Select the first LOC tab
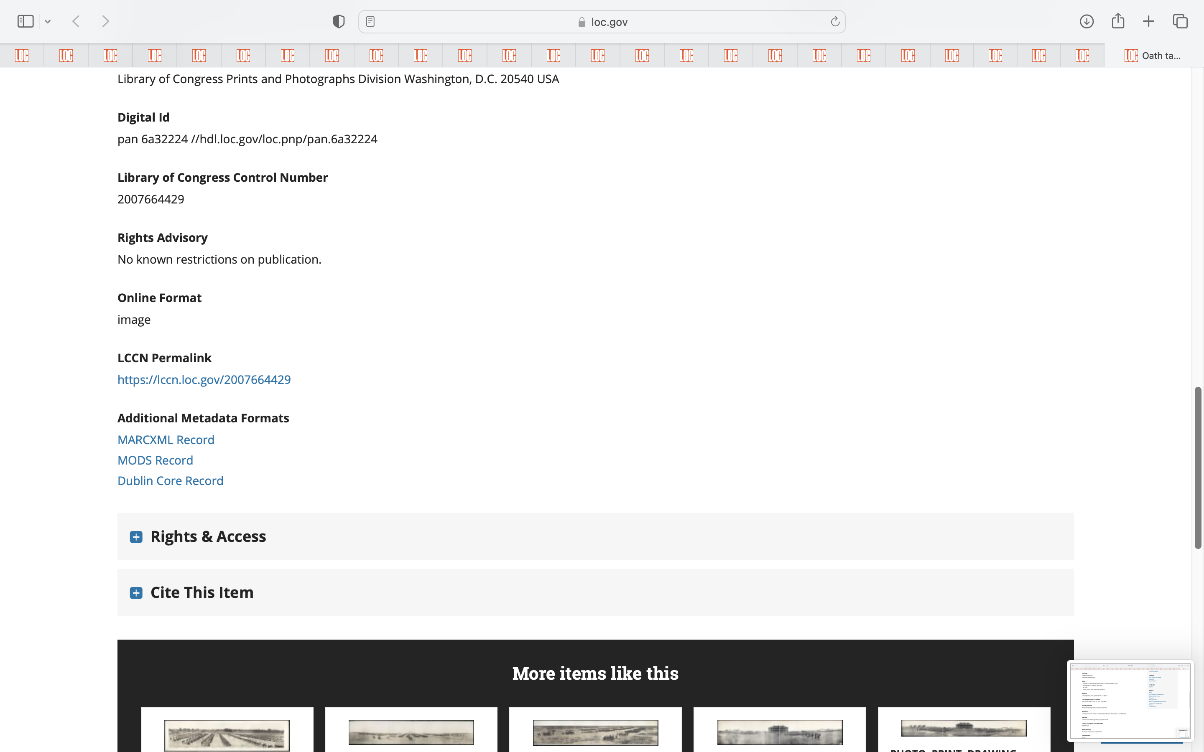Viewport: 1204px width, 752px height. (22, 56)
